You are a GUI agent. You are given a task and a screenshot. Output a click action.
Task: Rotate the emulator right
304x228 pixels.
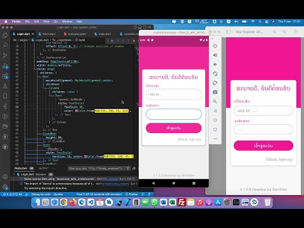215,83
